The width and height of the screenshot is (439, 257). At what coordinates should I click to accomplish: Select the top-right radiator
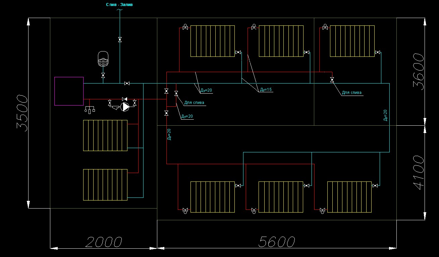click(x=352, y=41)
